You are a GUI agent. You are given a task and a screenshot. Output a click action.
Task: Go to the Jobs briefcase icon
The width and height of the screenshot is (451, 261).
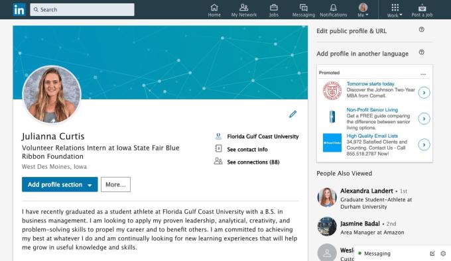click(x=273, y=7)
